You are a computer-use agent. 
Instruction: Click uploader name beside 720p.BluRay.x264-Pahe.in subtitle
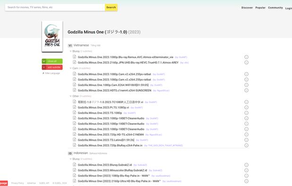point(163,145)
